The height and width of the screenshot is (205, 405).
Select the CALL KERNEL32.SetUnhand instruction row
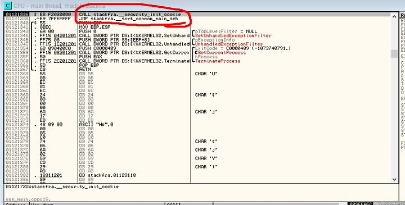click(134, 35)
